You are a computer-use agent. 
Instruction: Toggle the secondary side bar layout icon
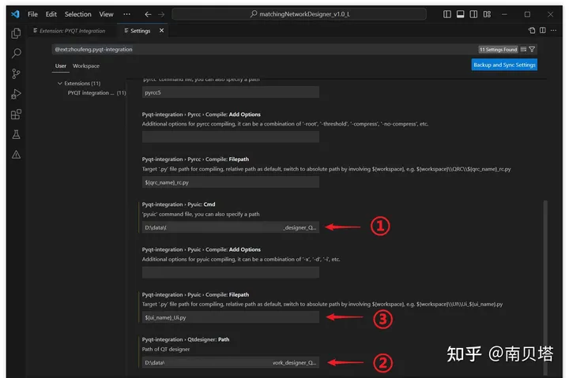[473, 14]
